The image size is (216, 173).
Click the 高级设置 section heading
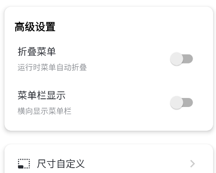(35, 27)
